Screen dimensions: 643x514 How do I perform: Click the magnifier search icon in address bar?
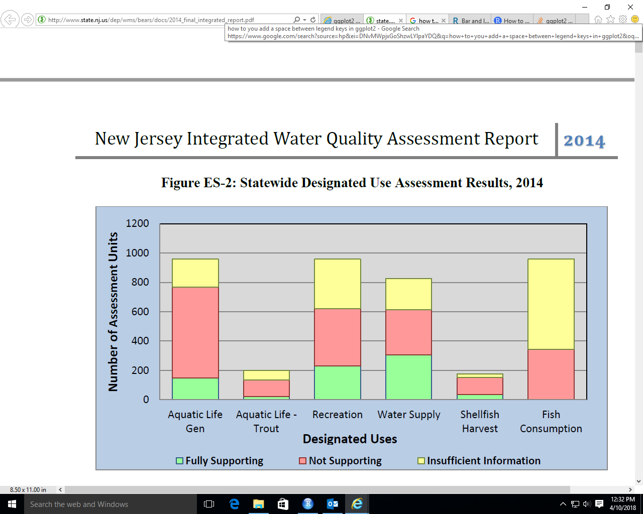click(x=296, y=20)
